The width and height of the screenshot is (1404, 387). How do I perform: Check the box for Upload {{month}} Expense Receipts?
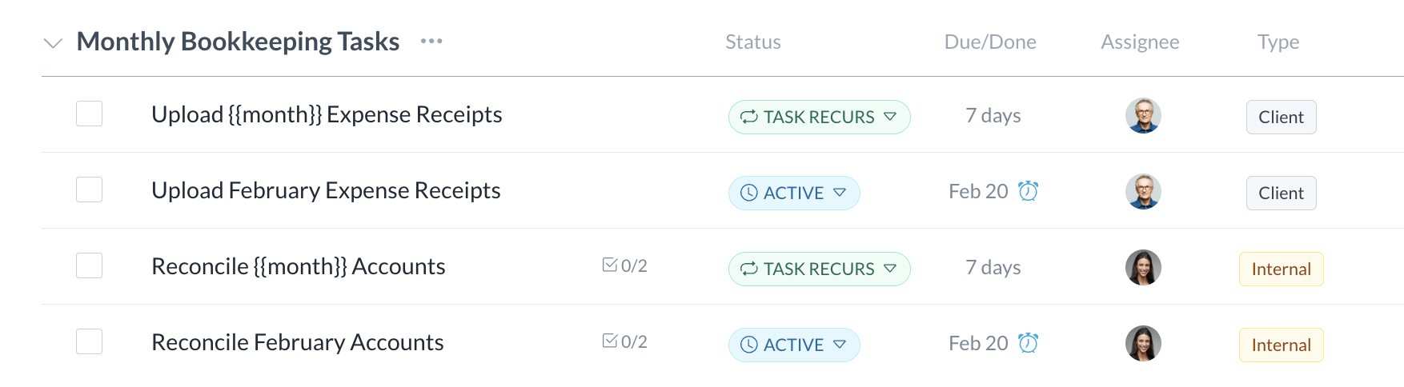tap(89, 114)
